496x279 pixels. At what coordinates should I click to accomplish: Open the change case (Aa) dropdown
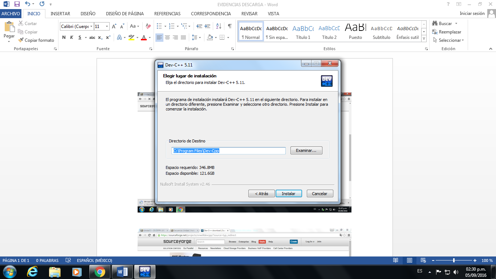(135, 26)
